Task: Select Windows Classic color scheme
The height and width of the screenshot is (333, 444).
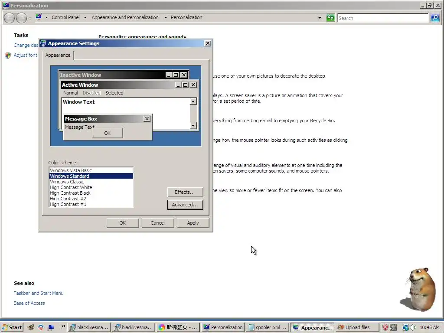Action: point(91,182)
